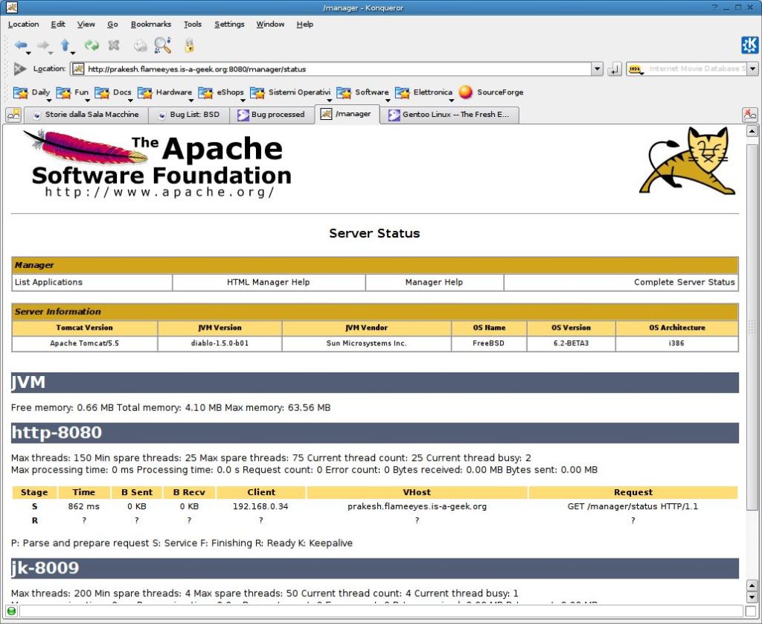The image size is (762, 624).
Task: Click the status bar text area
Action: point(381,611)
